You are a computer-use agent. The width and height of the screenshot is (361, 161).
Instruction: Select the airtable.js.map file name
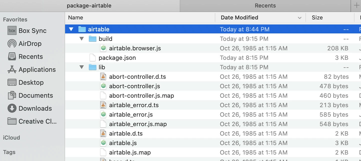coord(130,153)
